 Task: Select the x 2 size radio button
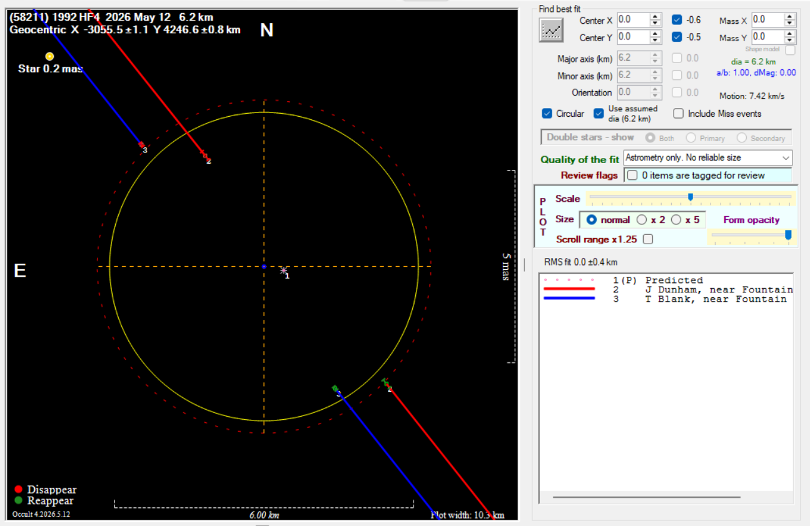pos(641,220)
